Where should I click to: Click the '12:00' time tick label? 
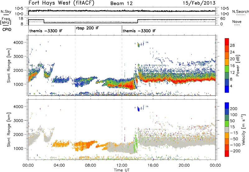122,165
